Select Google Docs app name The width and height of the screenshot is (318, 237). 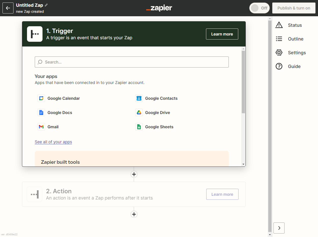pyautogui.click(x=60, y=112)
